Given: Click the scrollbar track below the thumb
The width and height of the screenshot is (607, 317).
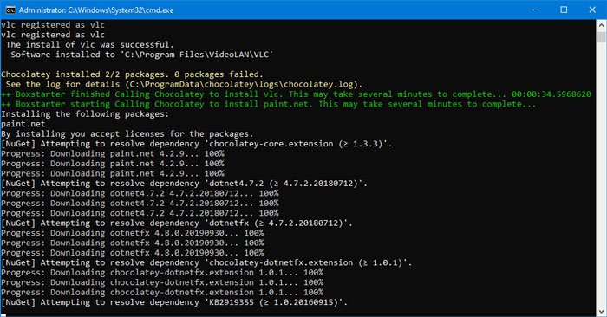Looking at the screenshot, I should pyautogui.click(x=601, y=174).
